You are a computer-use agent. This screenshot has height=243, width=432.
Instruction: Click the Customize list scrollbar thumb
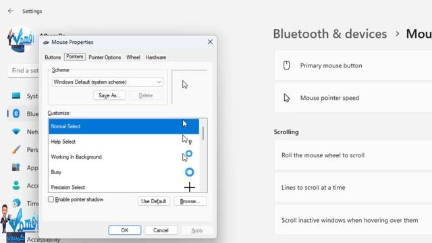pyautogui.click(x=202, y=133)
